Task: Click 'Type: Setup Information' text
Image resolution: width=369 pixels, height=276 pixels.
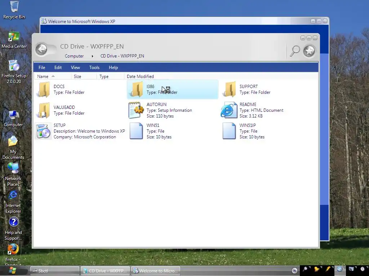Action: click(169, 110)
